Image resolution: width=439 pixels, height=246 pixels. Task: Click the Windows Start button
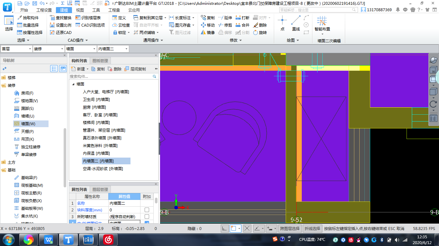8,240
